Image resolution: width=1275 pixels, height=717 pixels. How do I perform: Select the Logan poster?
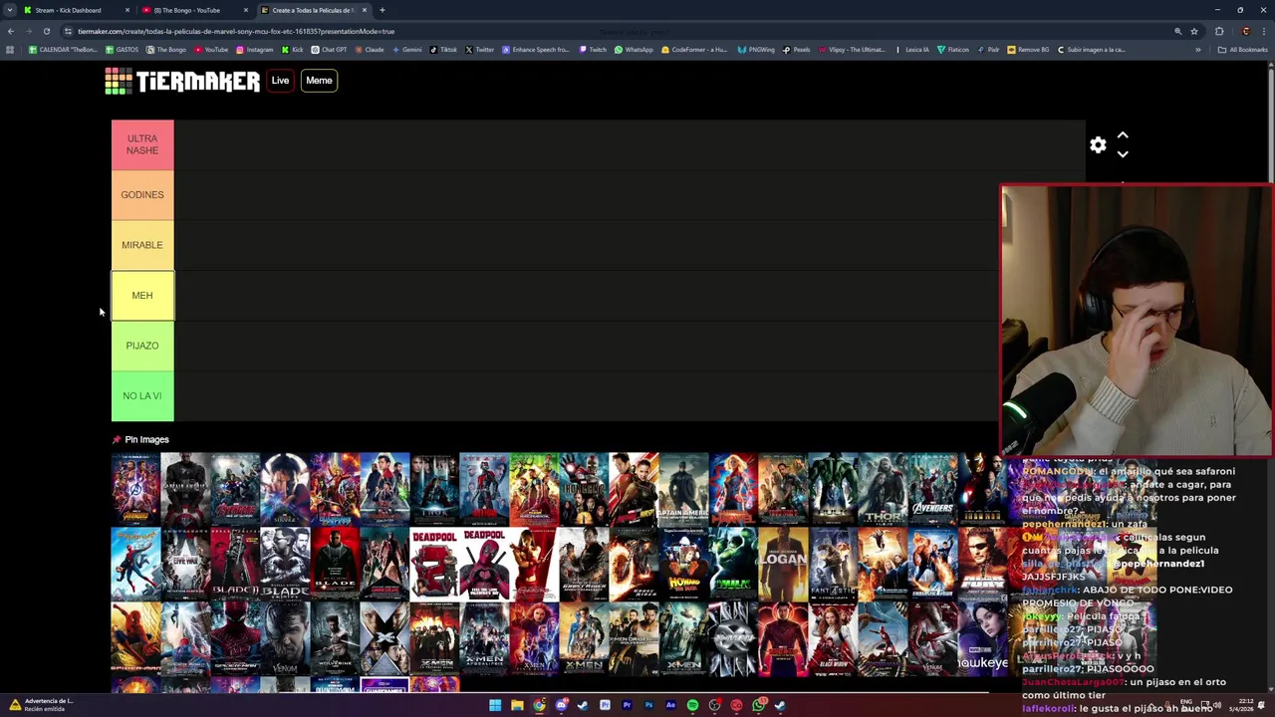(x=783, y=564)
